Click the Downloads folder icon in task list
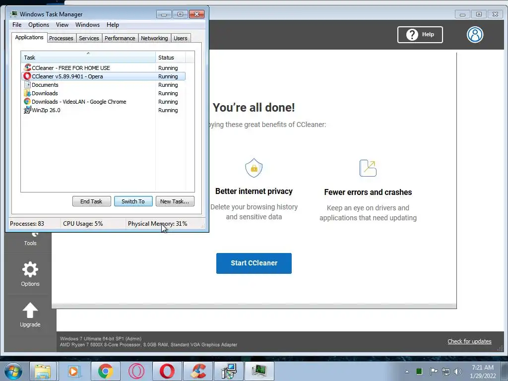Image resolution: width=508 pixels, height=381 pixels. [27, 93]
